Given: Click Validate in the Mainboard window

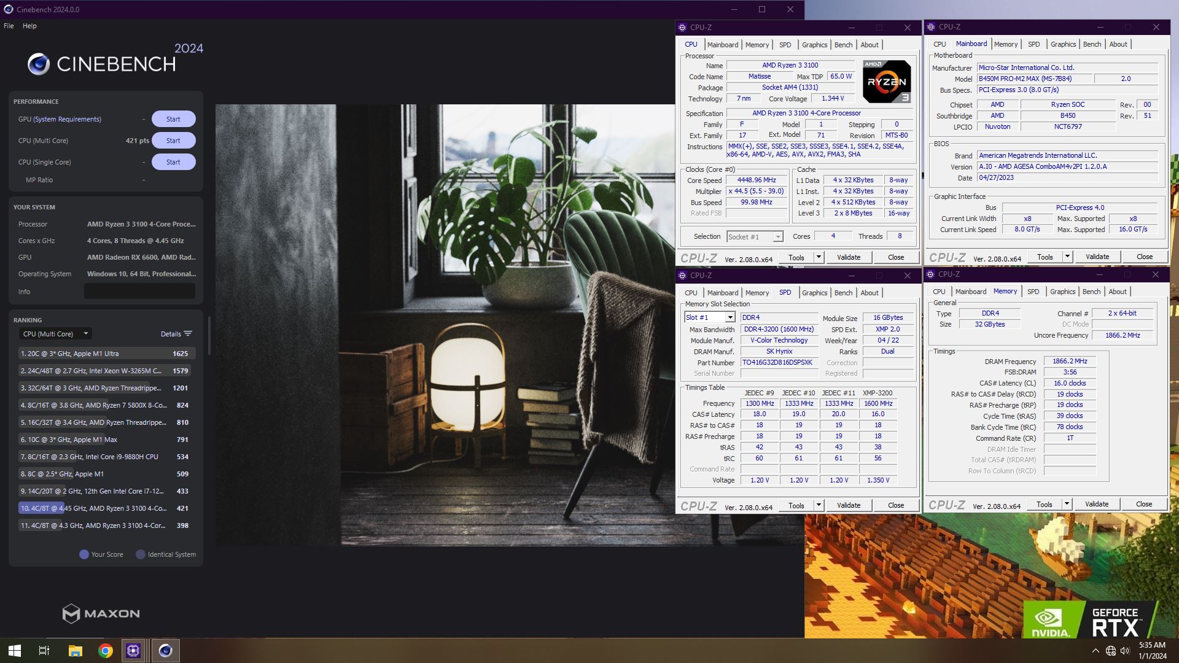Looking at the screenshot, I should (1097, 257).
